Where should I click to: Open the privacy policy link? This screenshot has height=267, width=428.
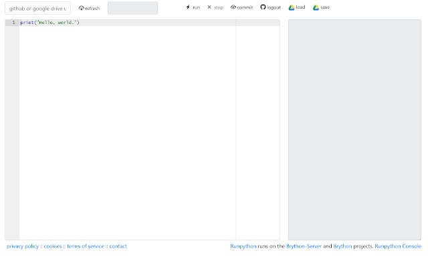point(23,246)
